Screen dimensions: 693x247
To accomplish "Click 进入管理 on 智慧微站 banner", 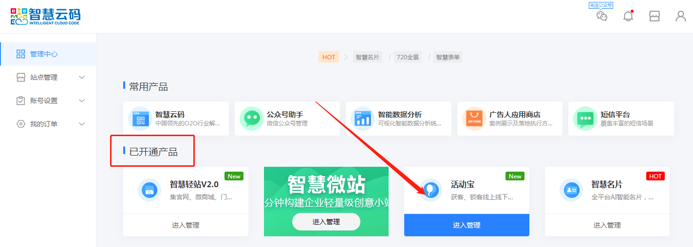I will (326, 222).
